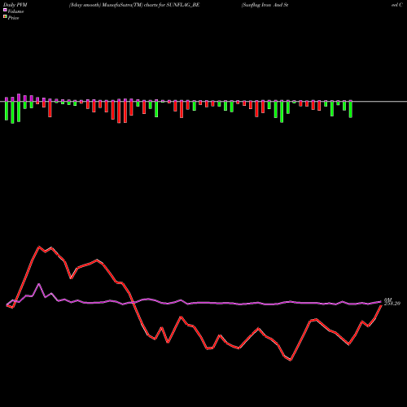Select the 'Volume' legend label
The image size is (407, 407).
(15, 11)
